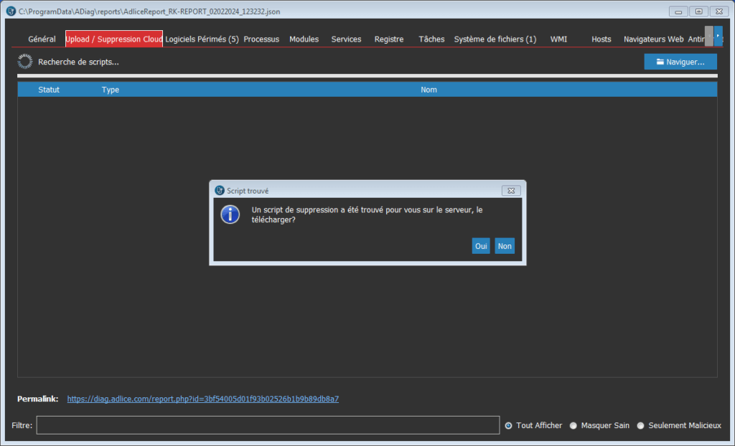Open the diag.adlice.com permalink
Image resolution: width=735 pixels, height=446 pixels.
[202, 399]
